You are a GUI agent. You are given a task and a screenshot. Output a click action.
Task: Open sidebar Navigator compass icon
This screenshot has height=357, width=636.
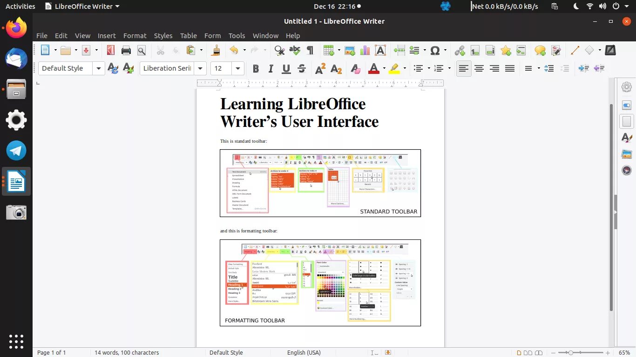coord(627,171)
